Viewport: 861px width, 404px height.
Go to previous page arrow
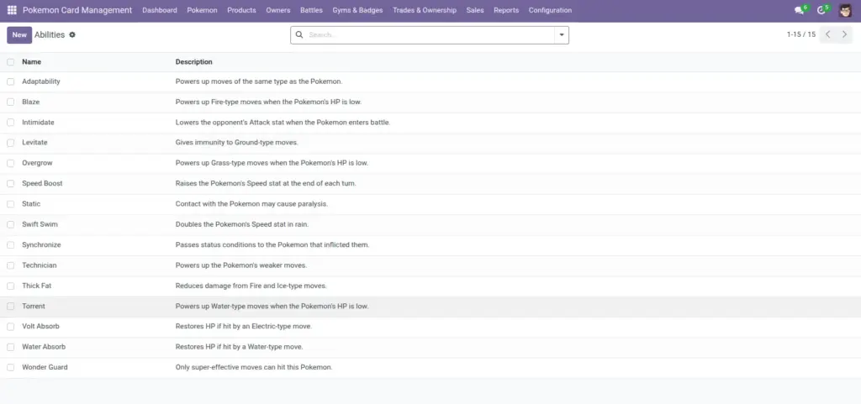pyautogui.click(x=828, y=34)
